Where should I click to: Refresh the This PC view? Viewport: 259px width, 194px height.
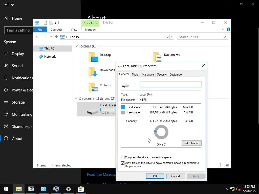[172, 37]
